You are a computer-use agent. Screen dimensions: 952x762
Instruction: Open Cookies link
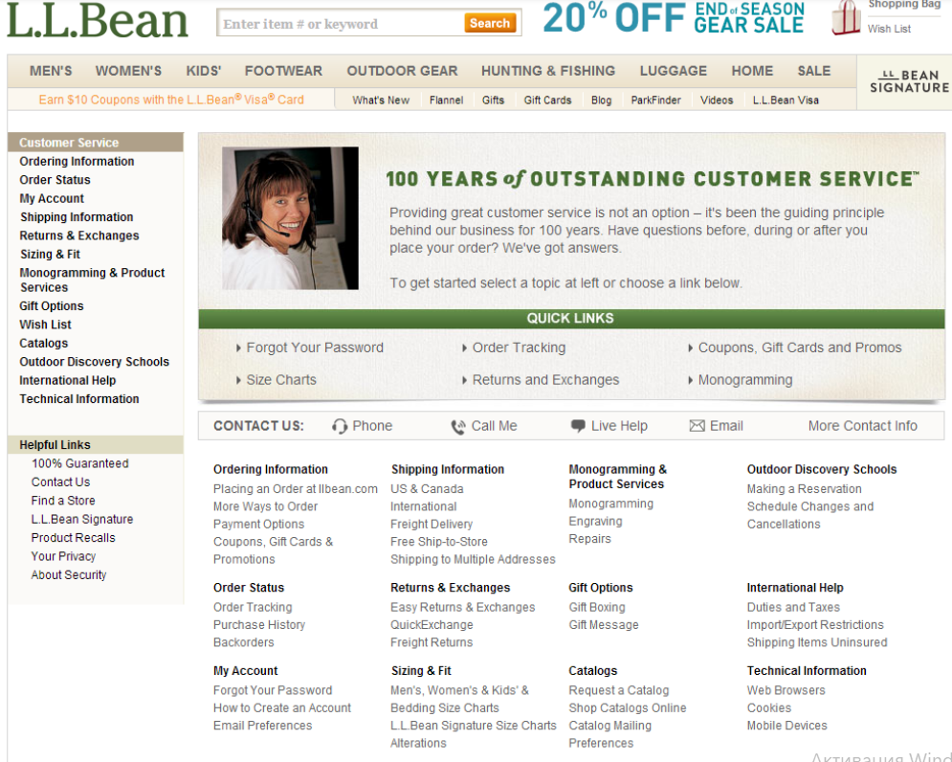(768, 708)
